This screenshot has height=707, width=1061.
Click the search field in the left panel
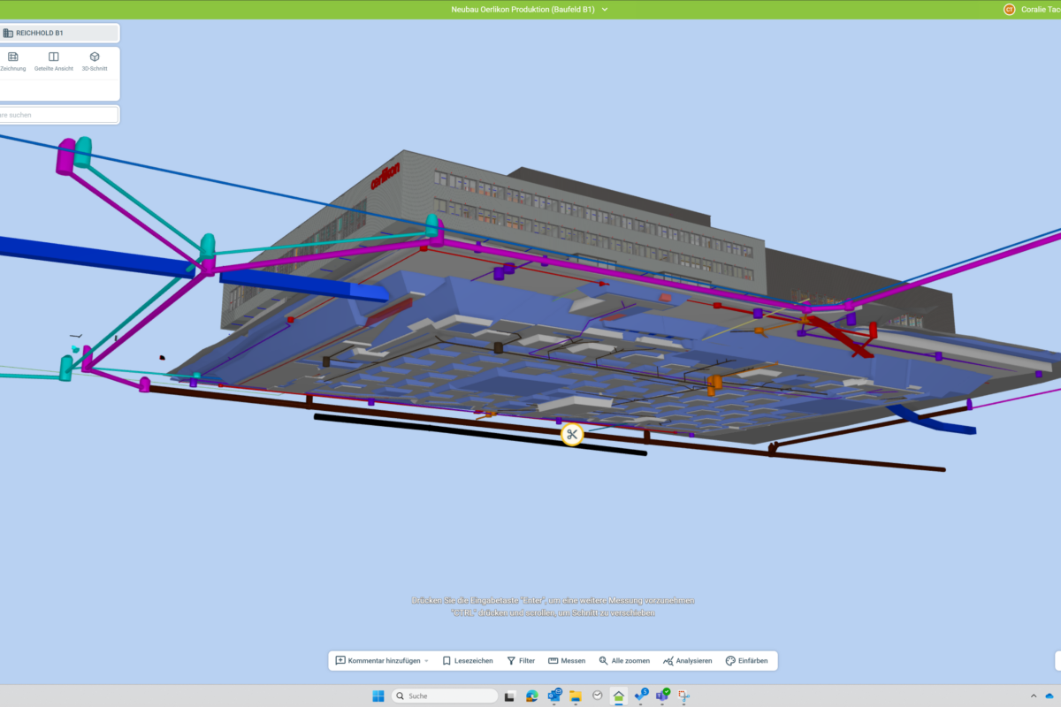(58, 115)
